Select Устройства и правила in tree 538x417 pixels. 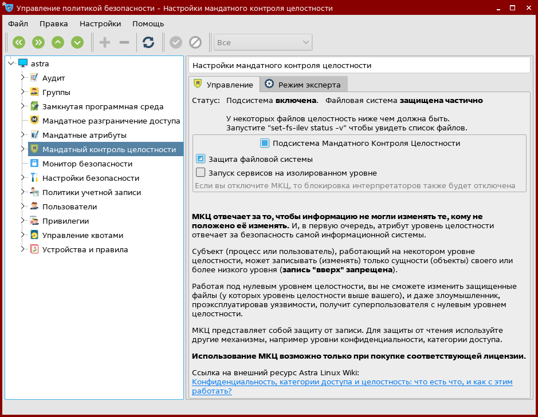[x=85, y=250]
